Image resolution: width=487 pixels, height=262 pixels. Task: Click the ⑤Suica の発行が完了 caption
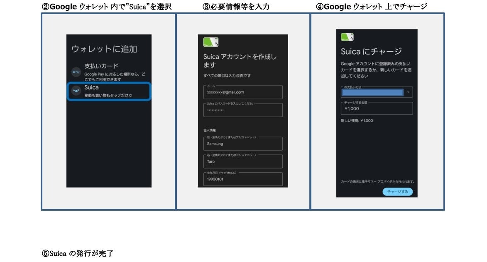pyautogui.click(x=78, y=253)
